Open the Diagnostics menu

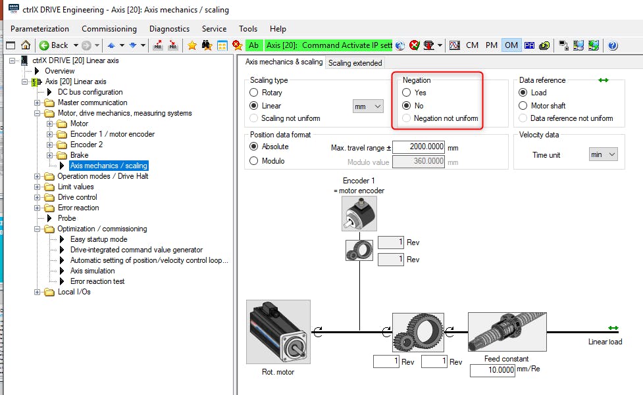tap(169, 29)
